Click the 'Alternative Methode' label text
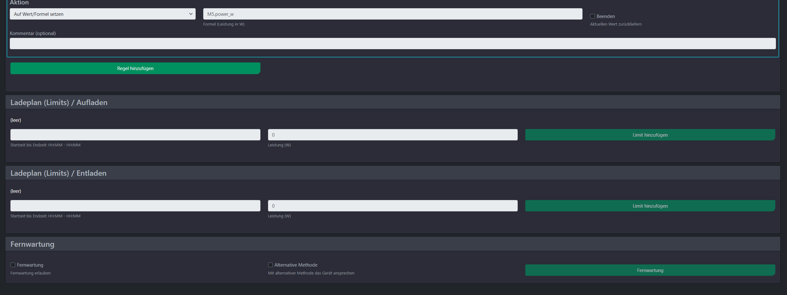787x295 pixels. 296,265
